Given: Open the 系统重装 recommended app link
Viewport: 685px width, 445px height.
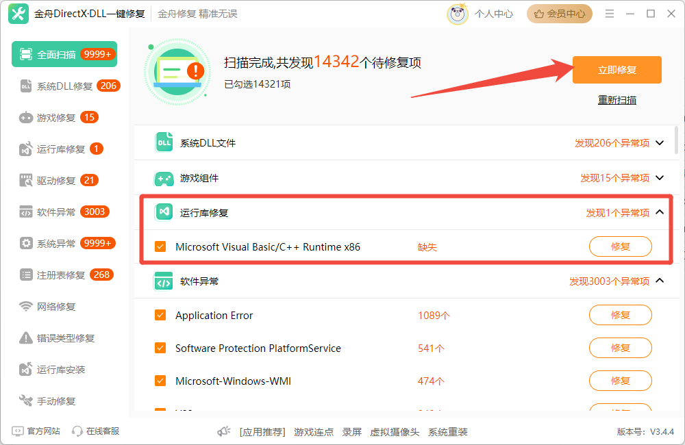Looking at the screenshot, I should [448, 432].
